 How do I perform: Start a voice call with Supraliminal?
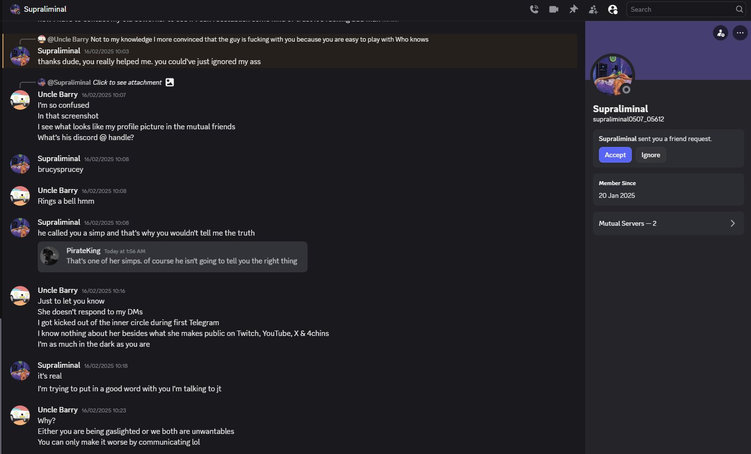pyautogui.click(x=534, y=9)
